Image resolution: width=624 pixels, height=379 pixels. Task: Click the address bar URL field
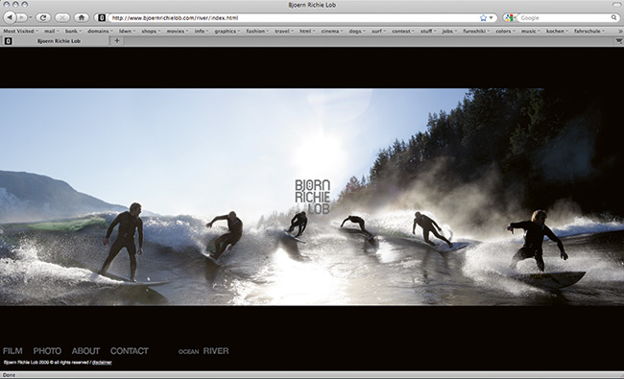[295, 18]
